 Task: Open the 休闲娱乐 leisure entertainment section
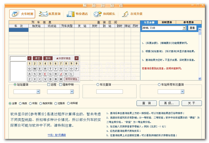pos(104,14)
